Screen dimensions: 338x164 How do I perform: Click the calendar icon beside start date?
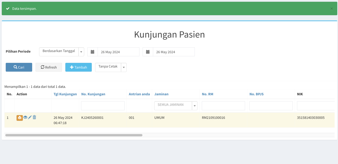[92, 52]
